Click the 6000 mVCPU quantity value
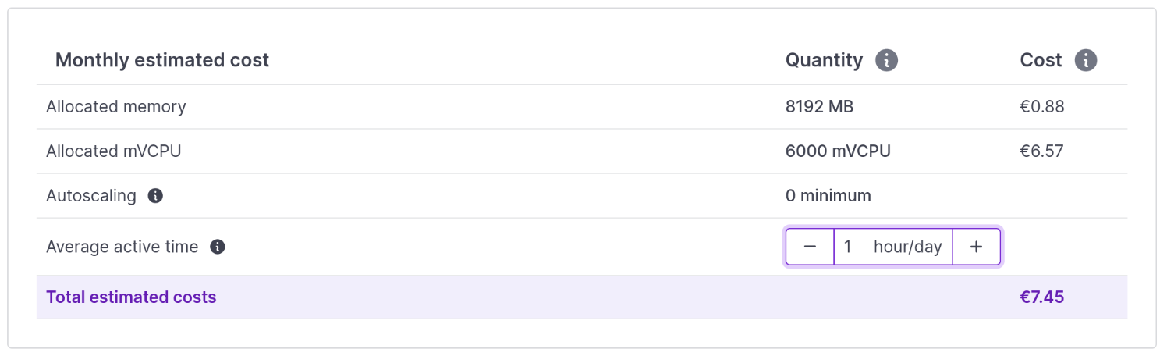 coord(838,151)
